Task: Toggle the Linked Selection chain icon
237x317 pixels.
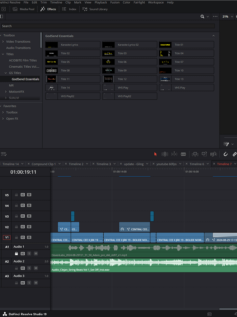Action: point(234,154)
